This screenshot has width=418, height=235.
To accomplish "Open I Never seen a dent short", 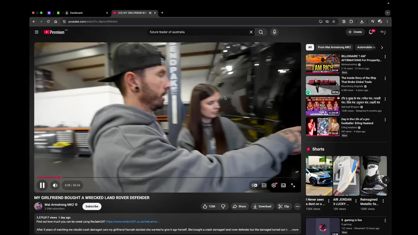I will 319,176.
